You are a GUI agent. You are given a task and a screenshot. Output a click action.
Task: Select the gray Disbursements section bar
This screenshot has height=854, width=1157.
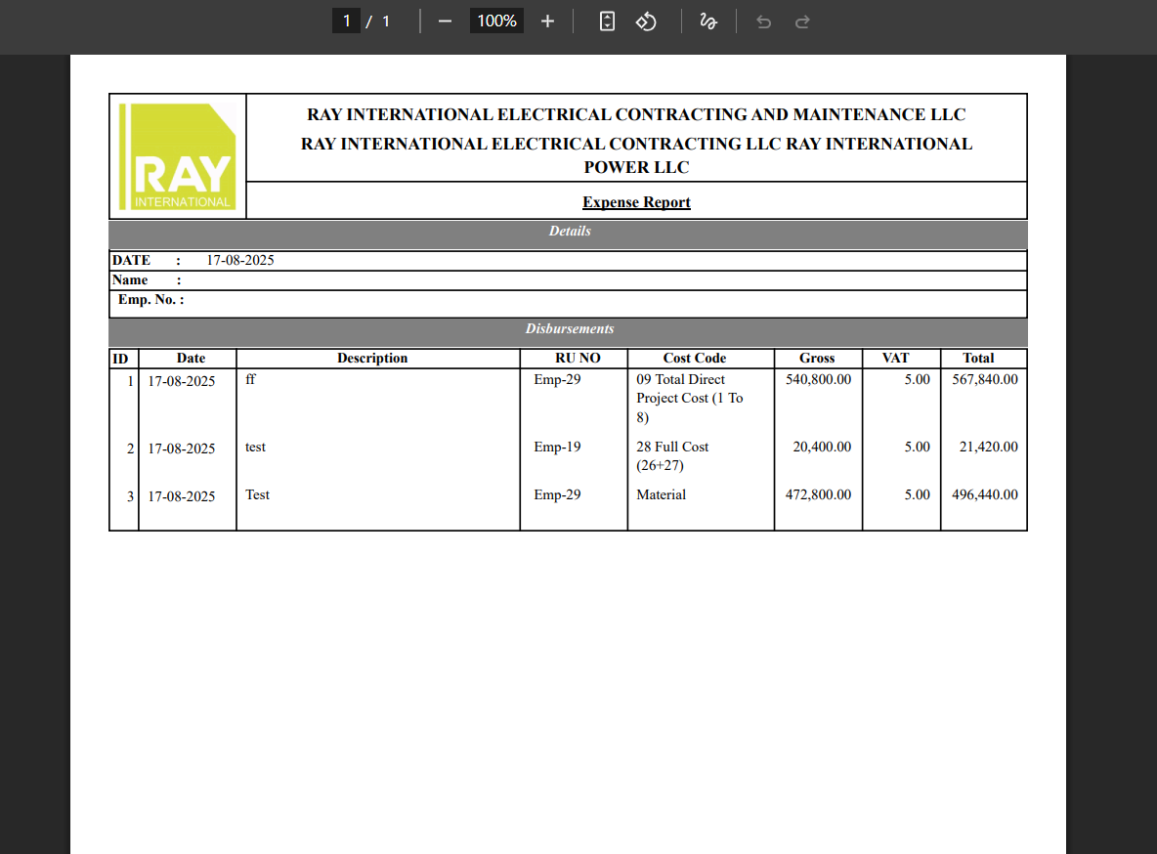pyautogui.click(x=568, y=329)
